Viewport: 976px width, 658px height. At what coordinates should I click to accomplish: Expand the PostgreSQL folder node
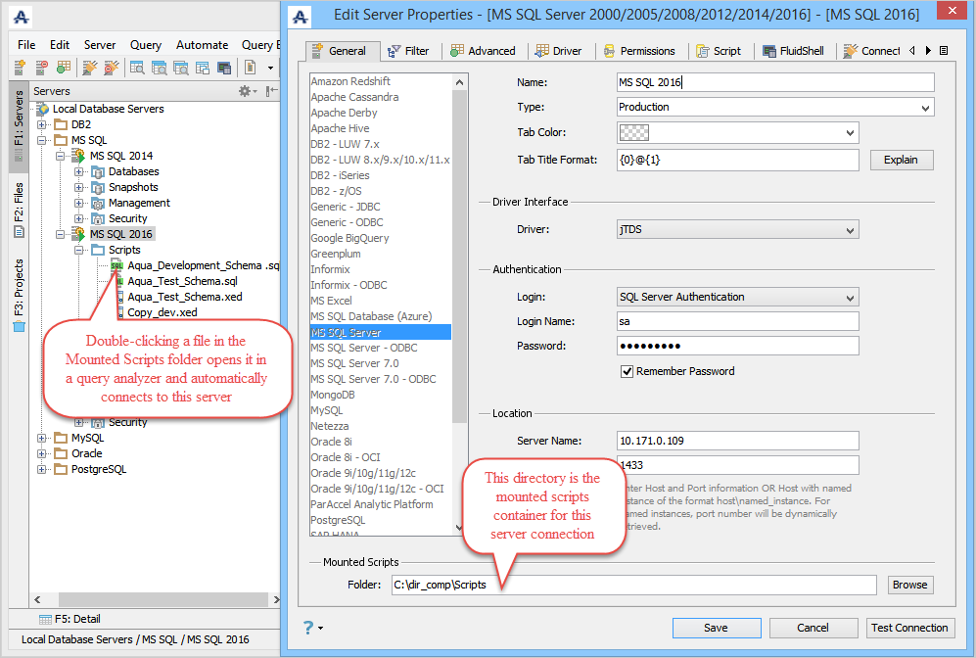tap(42, 469)
